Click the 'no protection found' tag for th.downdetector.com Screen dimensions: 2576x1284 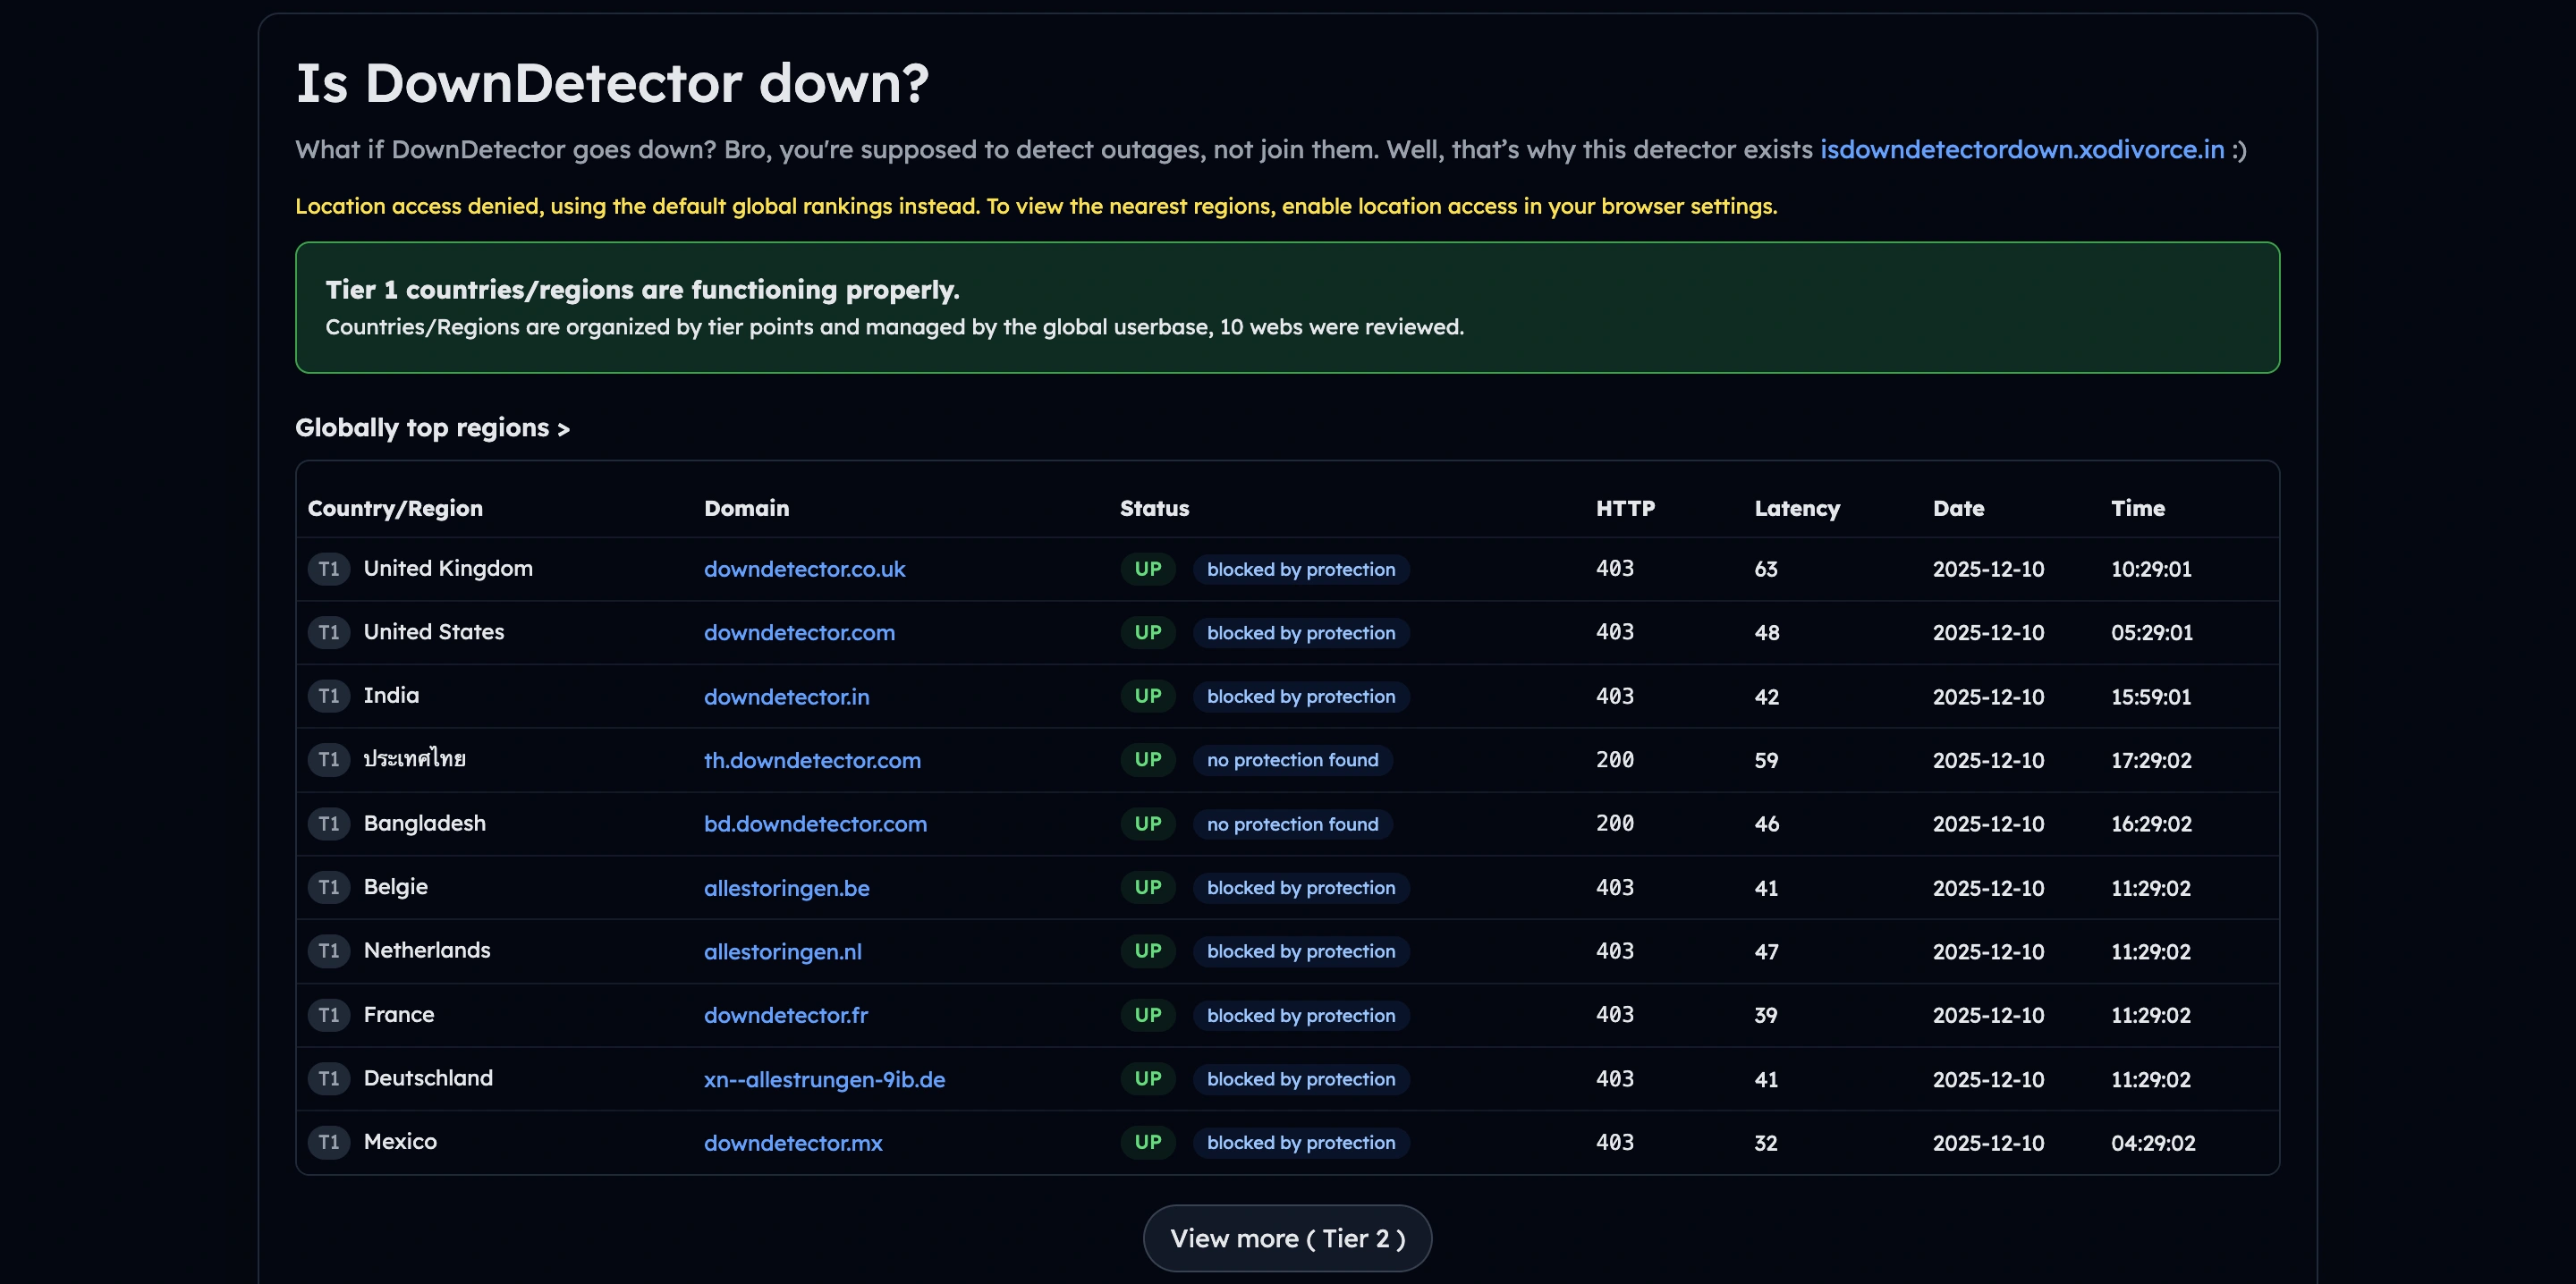coord(1292,760)
